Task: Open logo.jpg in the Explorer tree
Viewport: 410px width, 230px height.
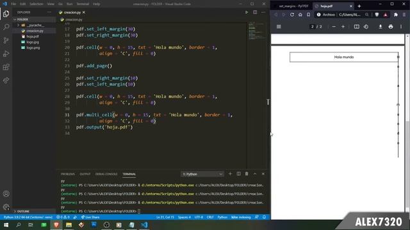Action: click(32, 42)
